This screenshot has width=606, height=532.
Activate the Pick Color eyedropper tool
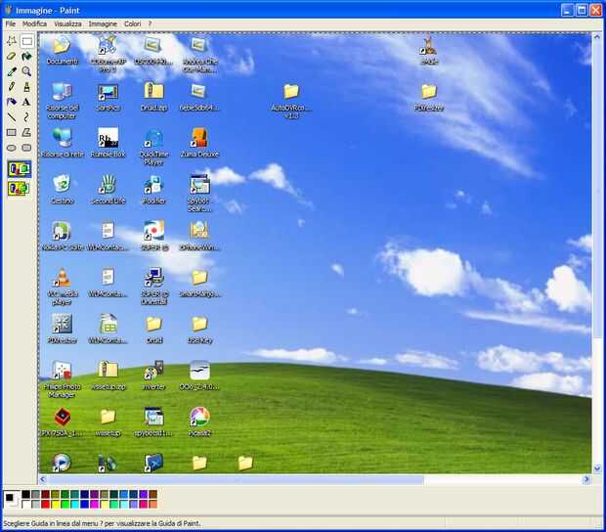click(11, 71)
